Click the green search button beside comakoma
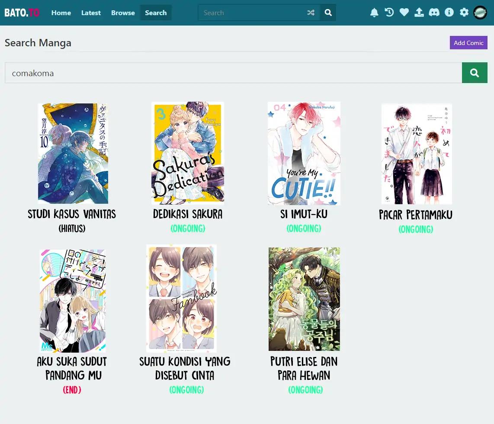The image size is (494, 424). [475, 73]
